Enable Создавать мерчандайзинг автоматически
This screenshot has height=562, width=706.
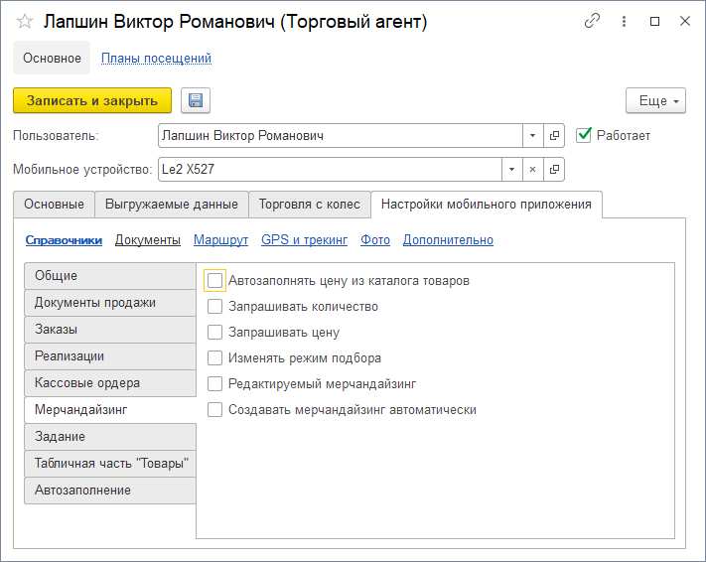[215, 409]
